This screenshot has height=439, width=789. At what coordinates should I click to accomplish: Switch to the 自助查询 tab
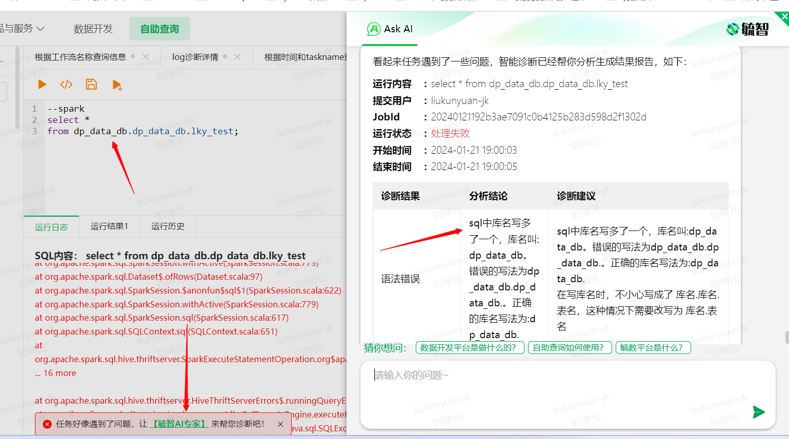(x=159, y=29)
